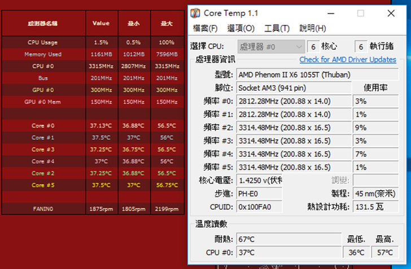
Task: Expand the 處理器 #0 CPU selector dropdown
Action: coord(271,47)
